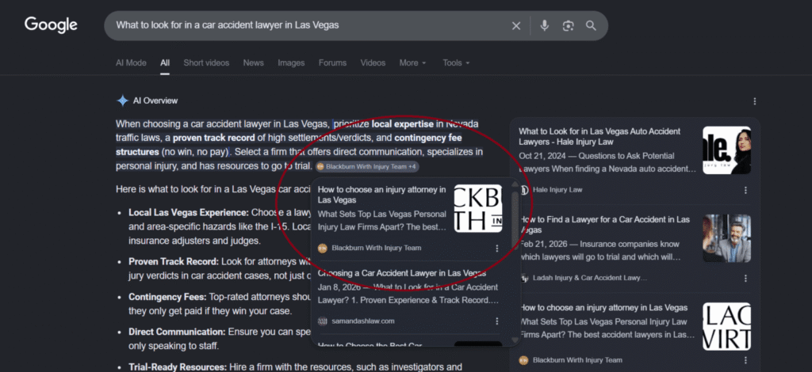Open How to Find a Lawyer for a Car Accident
Viewport: 812px width, 372px height.
click(605, 224)
